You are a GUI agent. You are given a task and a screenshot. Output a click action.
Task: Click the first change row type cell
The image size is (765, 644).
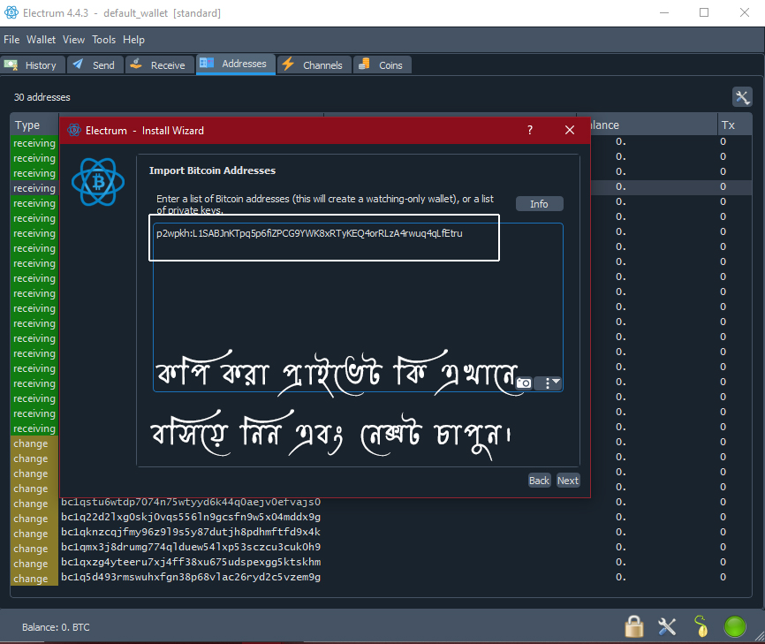[x=34, y=443]
